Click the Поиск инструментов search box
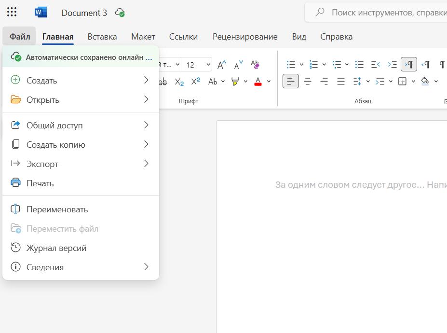 click(x=376, y=12)
